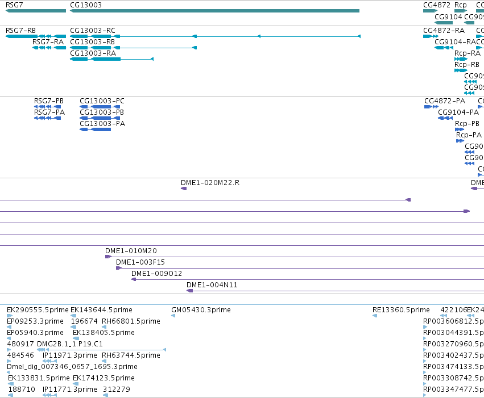Click EST RH66801.5prime label
Viewport: 484px width, 398px height.
click(x=131, y=321)
